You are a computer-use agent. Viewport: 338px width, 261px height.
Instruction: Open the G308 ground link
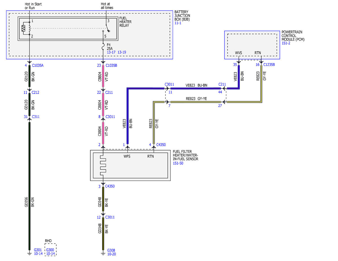pos(111,250)
